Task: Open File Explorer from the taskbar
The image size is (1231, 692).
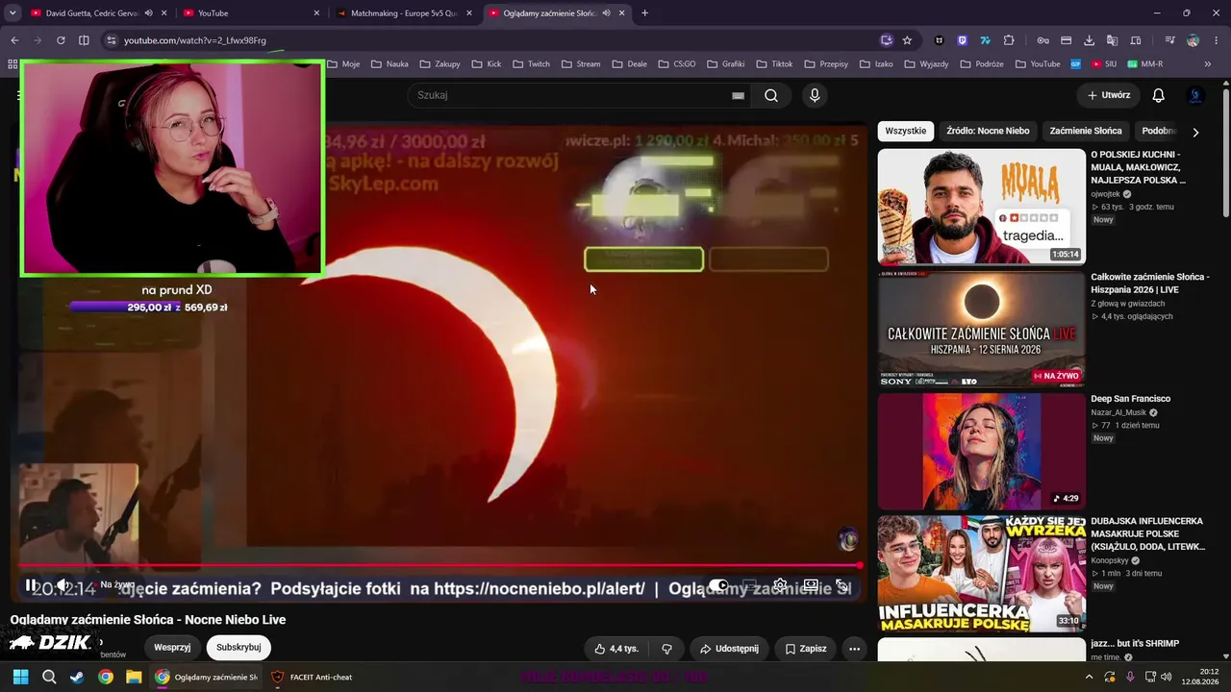Action: 134,677
